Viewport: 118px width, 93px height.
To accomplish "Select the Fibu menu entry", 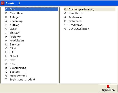I will 31,9.
